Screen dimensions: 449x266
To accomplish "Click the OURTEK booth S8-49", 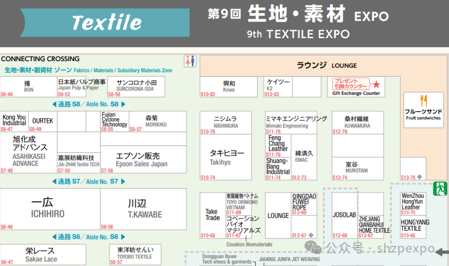I will pos(43,122).
